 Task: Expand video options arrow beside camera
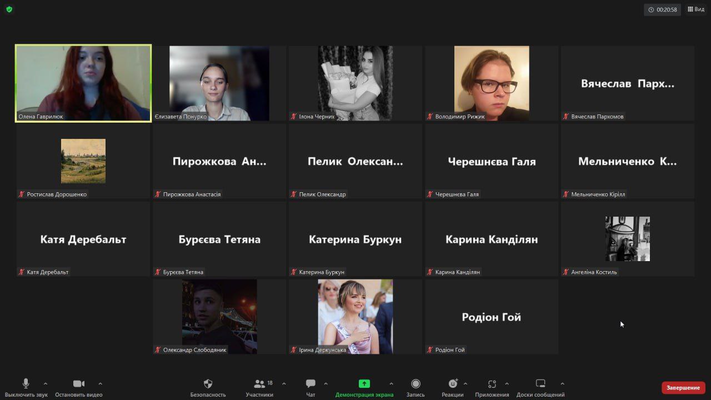coord(100,383)
